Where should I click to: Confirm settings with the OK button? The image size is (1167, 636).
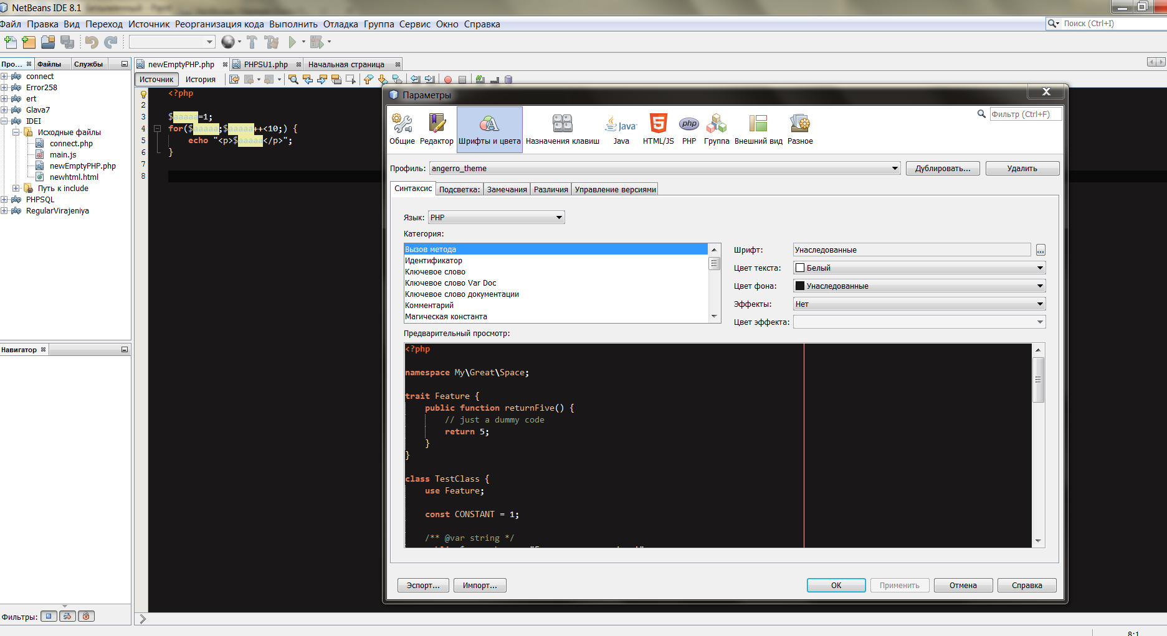(836, 585)
